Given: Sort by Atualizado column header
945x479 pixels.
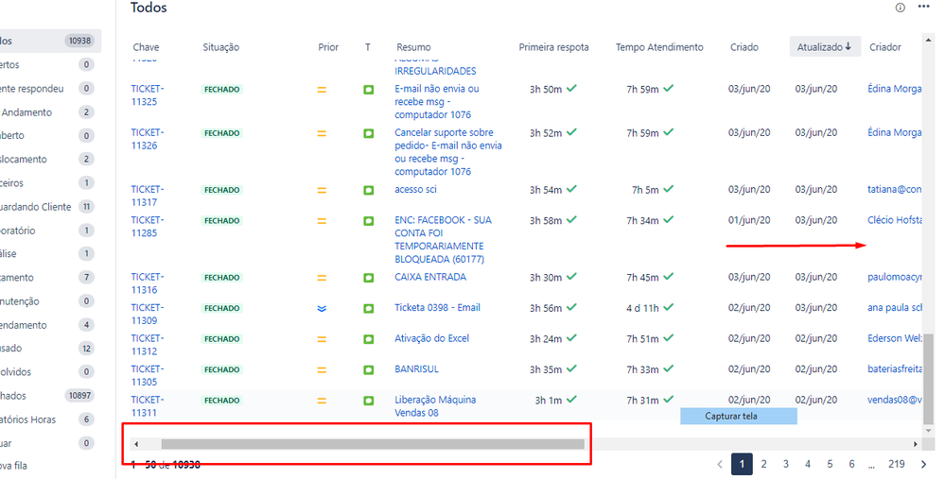Looking at the screenshot, I should (824, 47).
